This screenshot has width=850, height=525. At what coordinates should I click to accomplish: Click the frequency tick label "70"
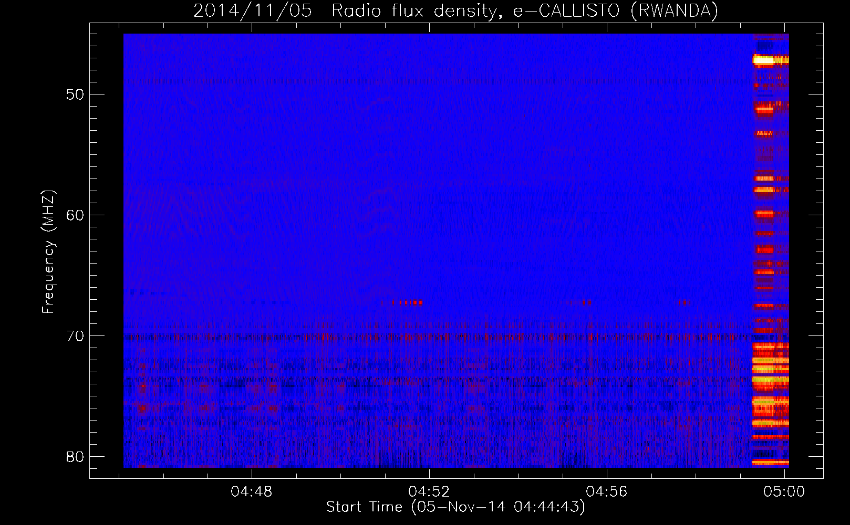click(x=76, y=336)
